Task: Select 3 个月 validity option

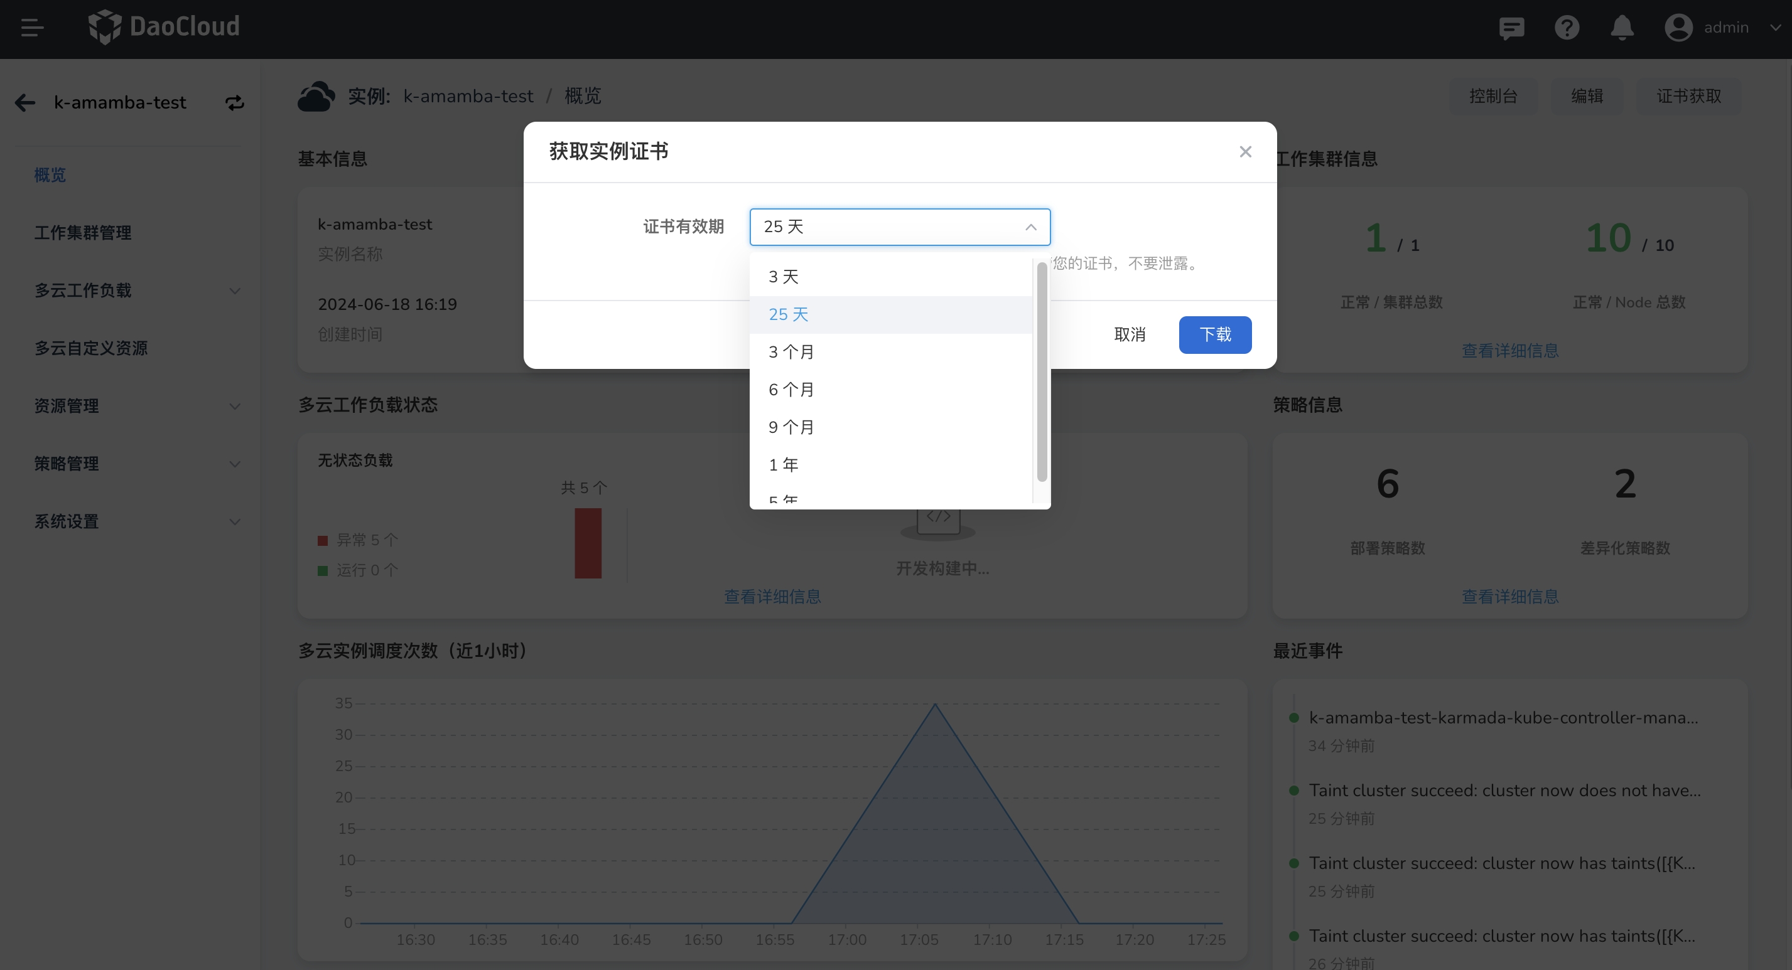Action: (x=791, y=352)
